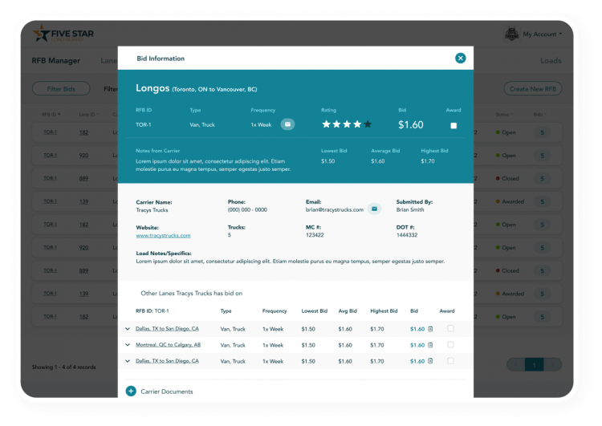Open the Montreal, QC to Calgary, AB lane link
The height and width of the screenshot is (426, 602).
pos(168,345)
